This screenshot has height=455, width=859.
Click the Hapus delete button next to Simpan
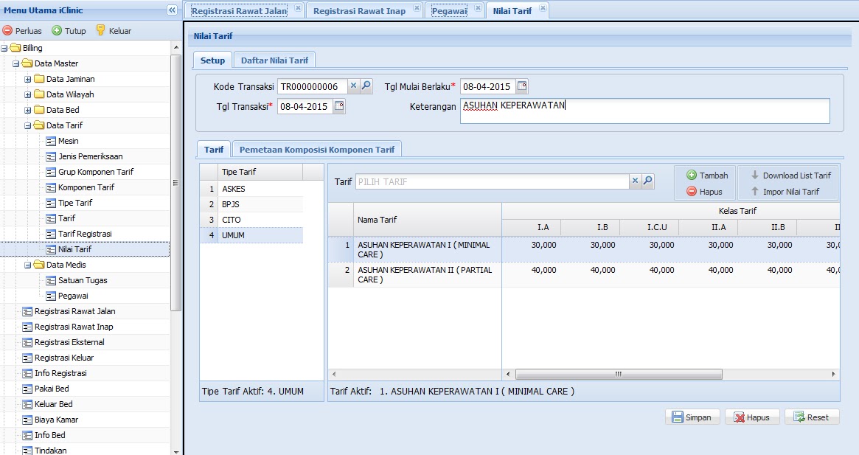click(751, 417)
